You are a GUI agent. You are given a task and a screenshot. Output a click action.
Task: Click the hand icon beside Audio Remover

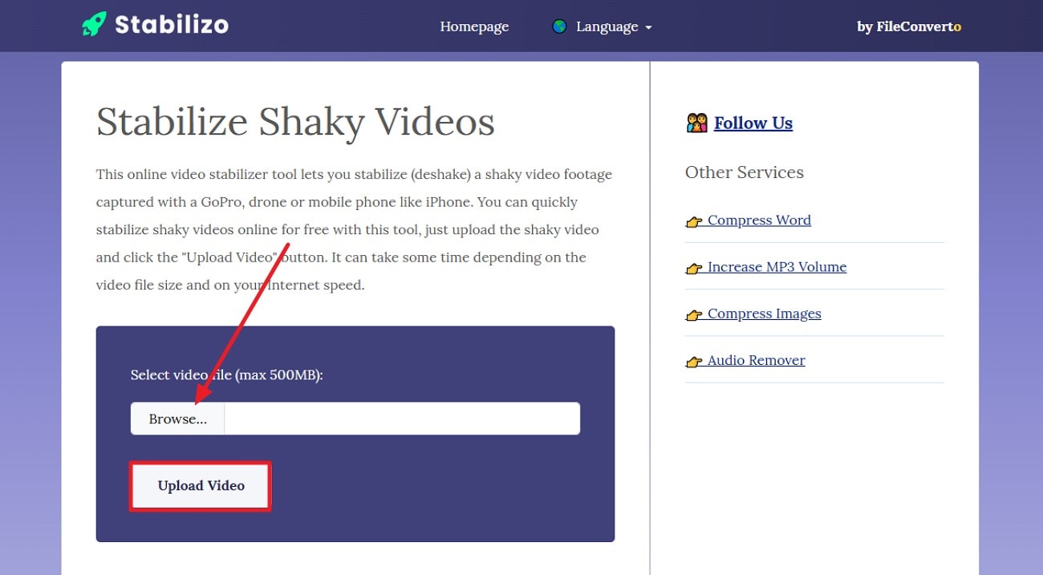coord(693,362)
